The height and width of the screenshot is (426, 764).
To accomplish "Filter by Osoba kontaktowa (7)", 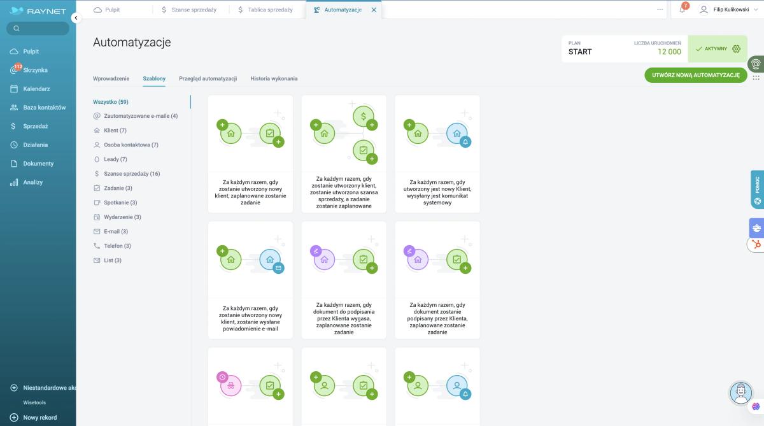I will point(125,145).
